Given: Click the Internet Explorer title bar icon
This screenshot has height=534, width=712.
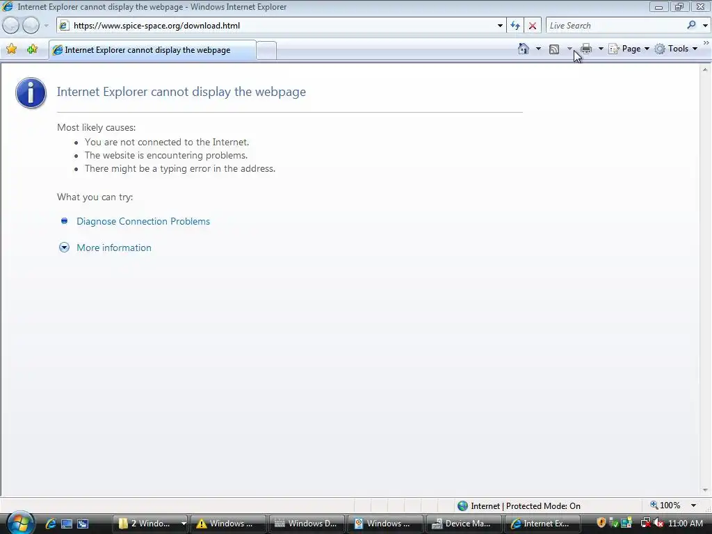Looking at the screenshot, I should [x=8, y=6].
